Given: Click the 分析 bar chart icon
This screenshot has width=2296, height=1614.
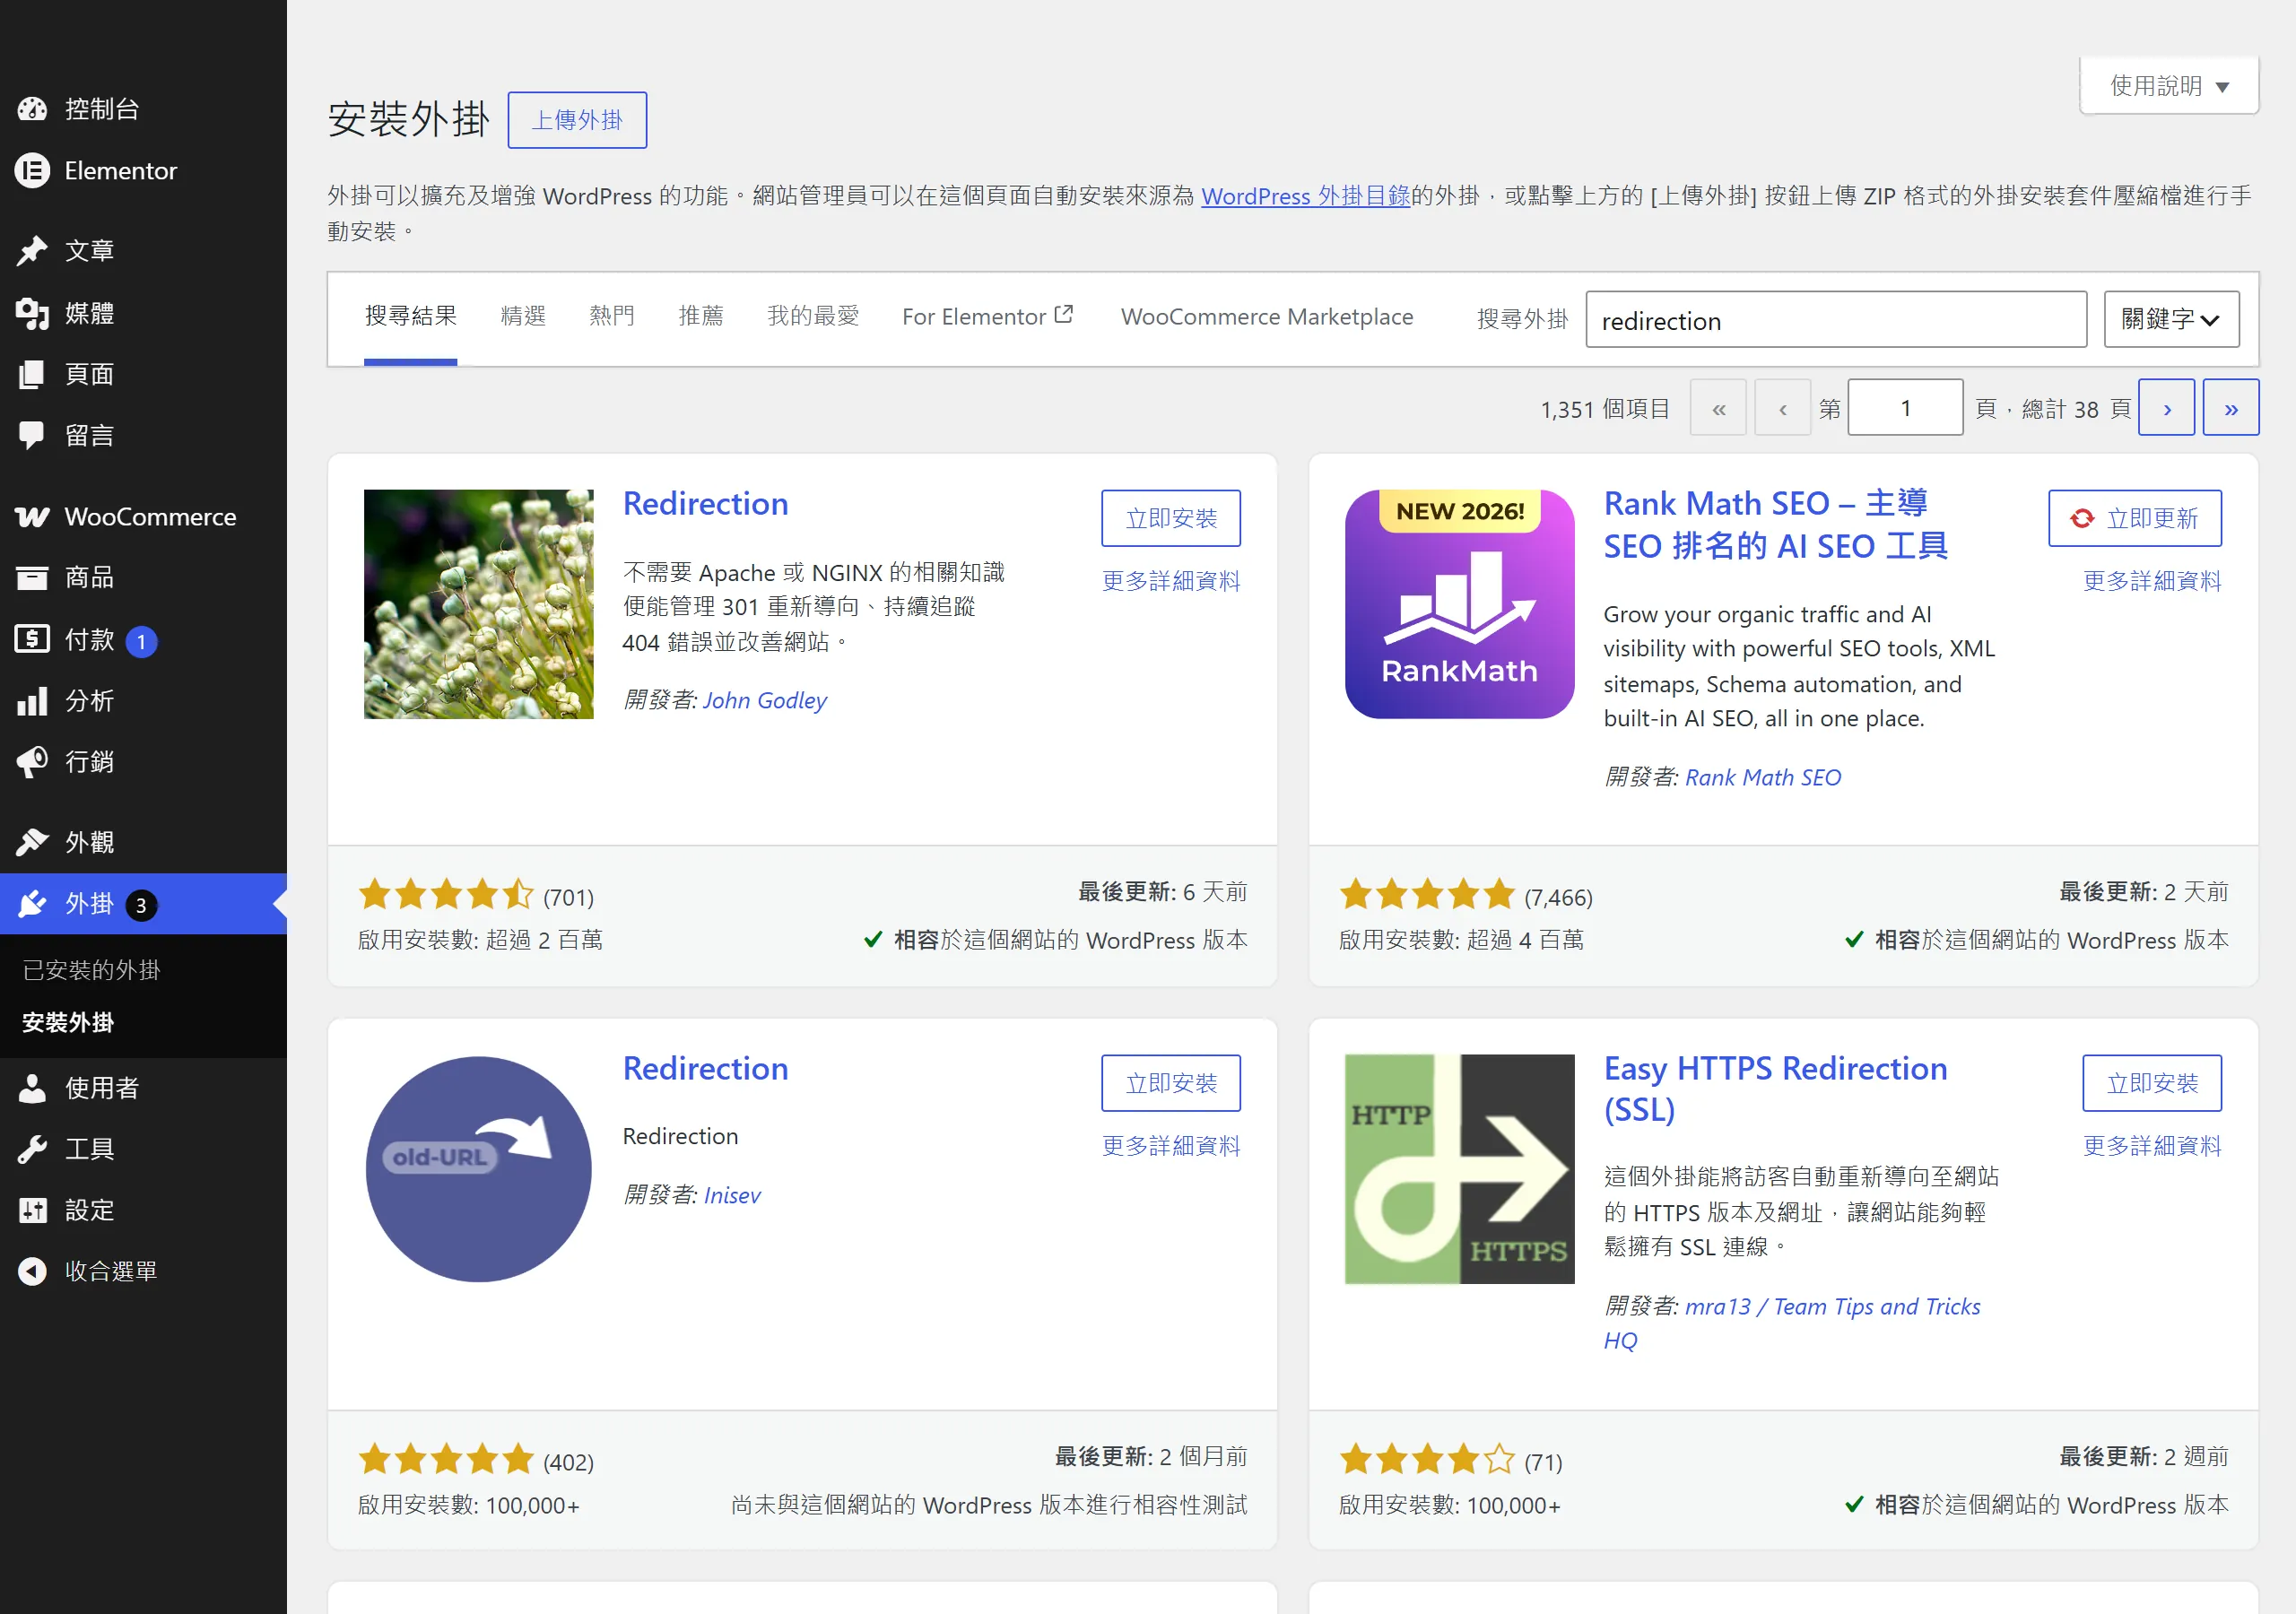Looking at the screenshot, I should (32, 701).
